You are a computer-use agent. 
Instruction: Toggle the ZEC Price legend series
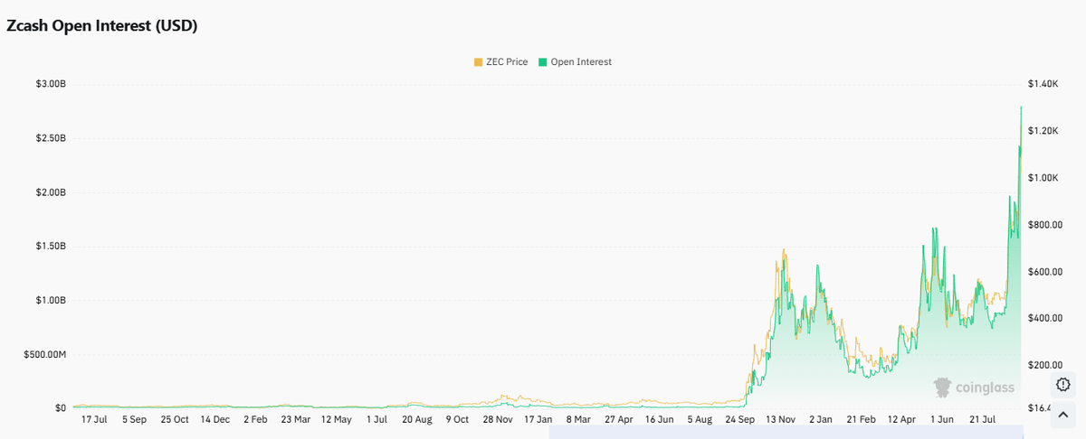(x=500, y=62)
